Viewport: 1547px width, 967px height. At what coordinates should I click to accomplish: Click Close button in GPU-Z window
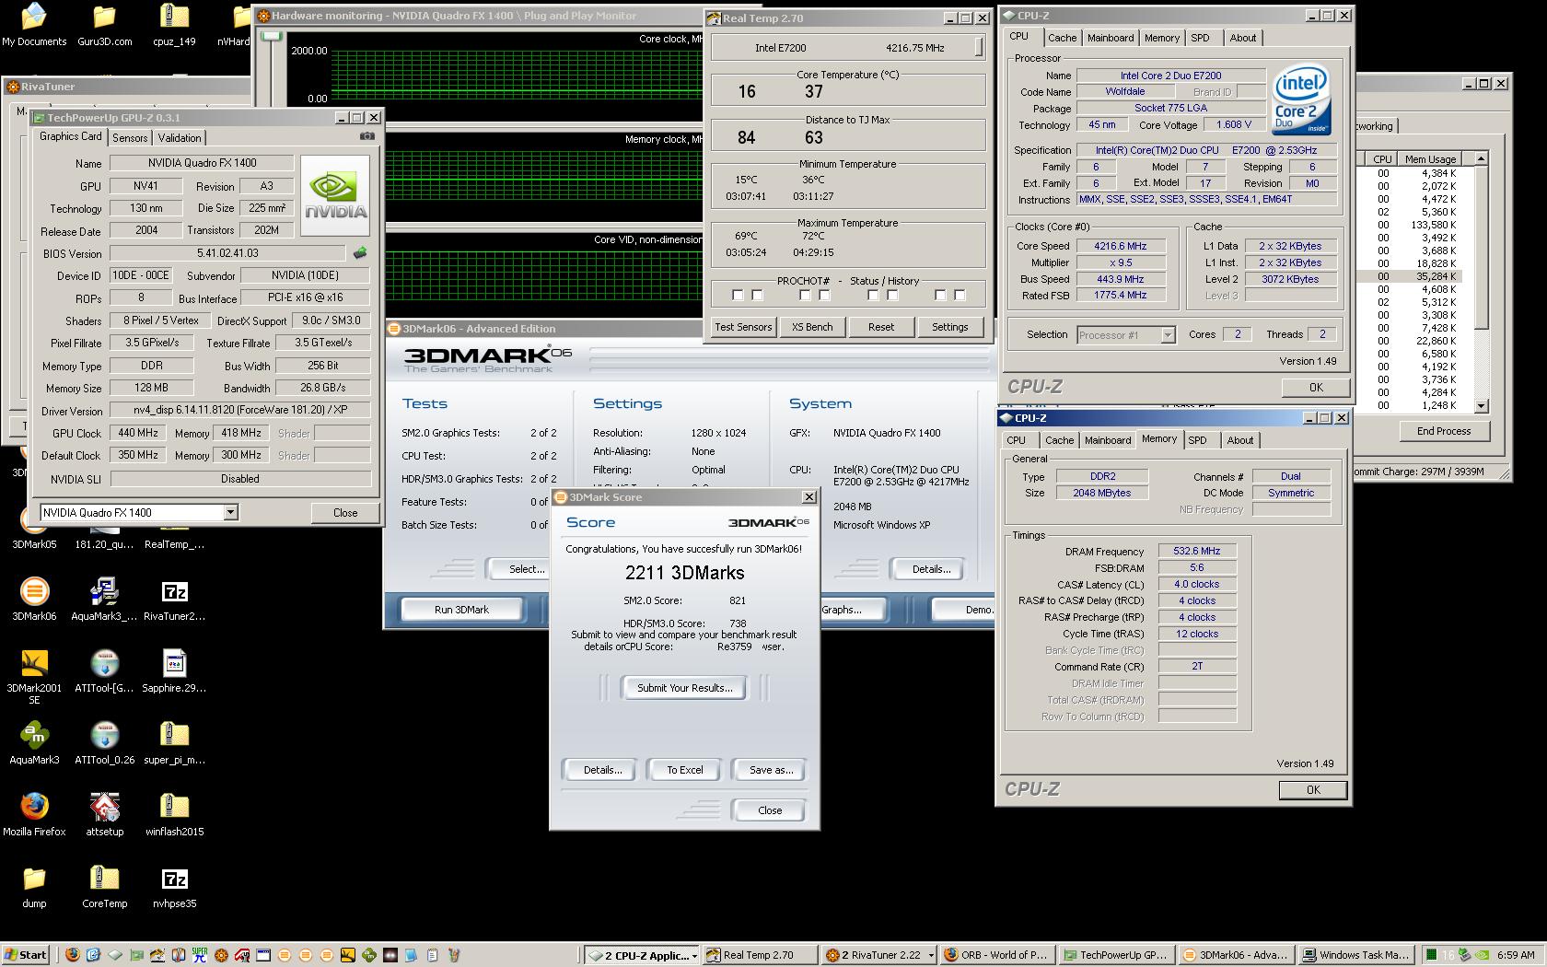(x=345, y=513)
